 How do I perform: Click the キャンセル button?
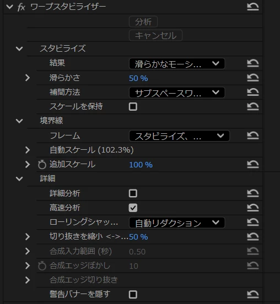[155, 35]
